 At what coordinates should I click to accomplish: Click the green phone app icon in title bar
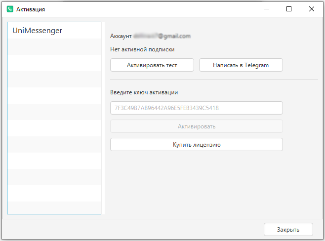(10, 9)
